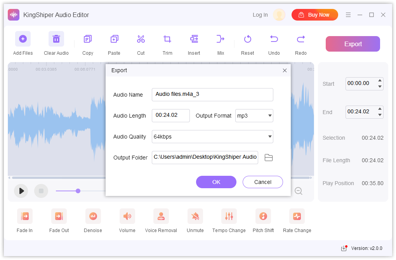Viewport: 396px width, 260px height.
Task: Play the audio track
Action: 21,191
